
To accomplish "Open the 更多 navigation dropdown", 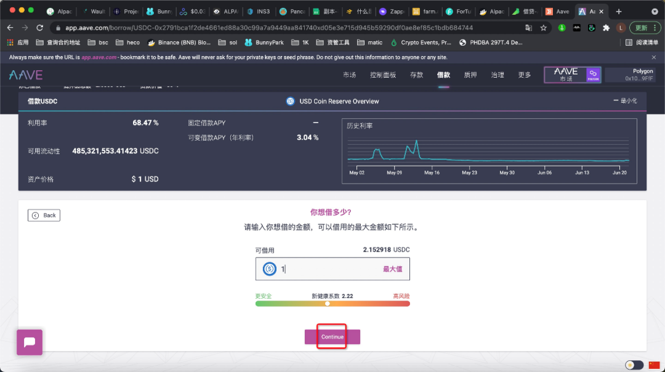I will (x=524, y=75).
